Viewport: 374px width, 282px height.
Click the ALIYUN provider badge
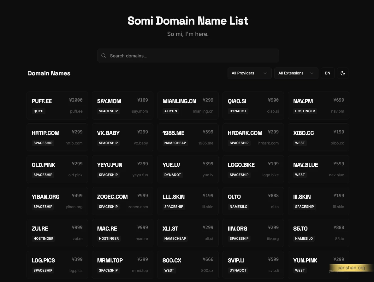170,111
